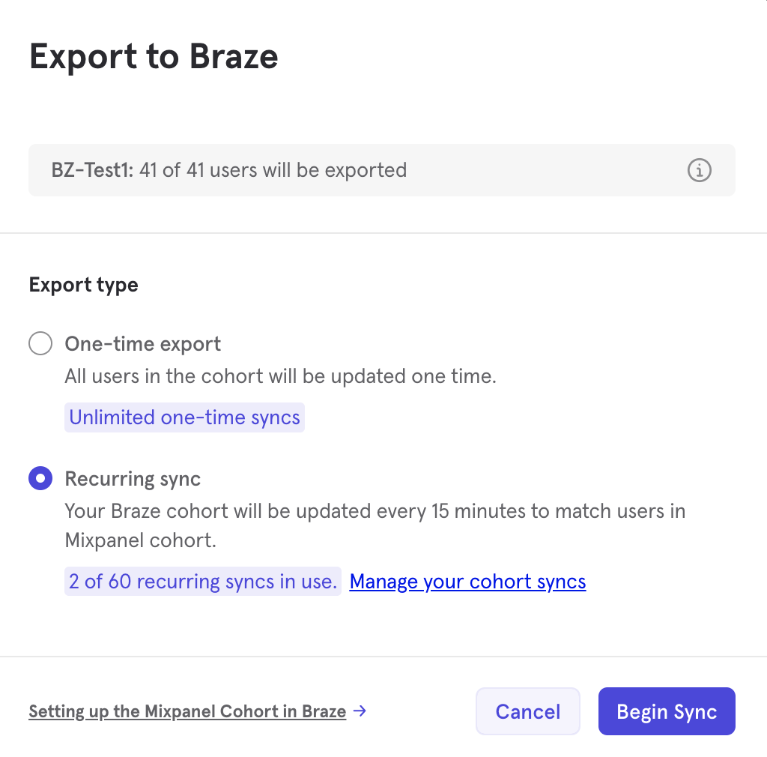Click the "Recurring sync" option label
767x757 pixels.
(133, 479)
